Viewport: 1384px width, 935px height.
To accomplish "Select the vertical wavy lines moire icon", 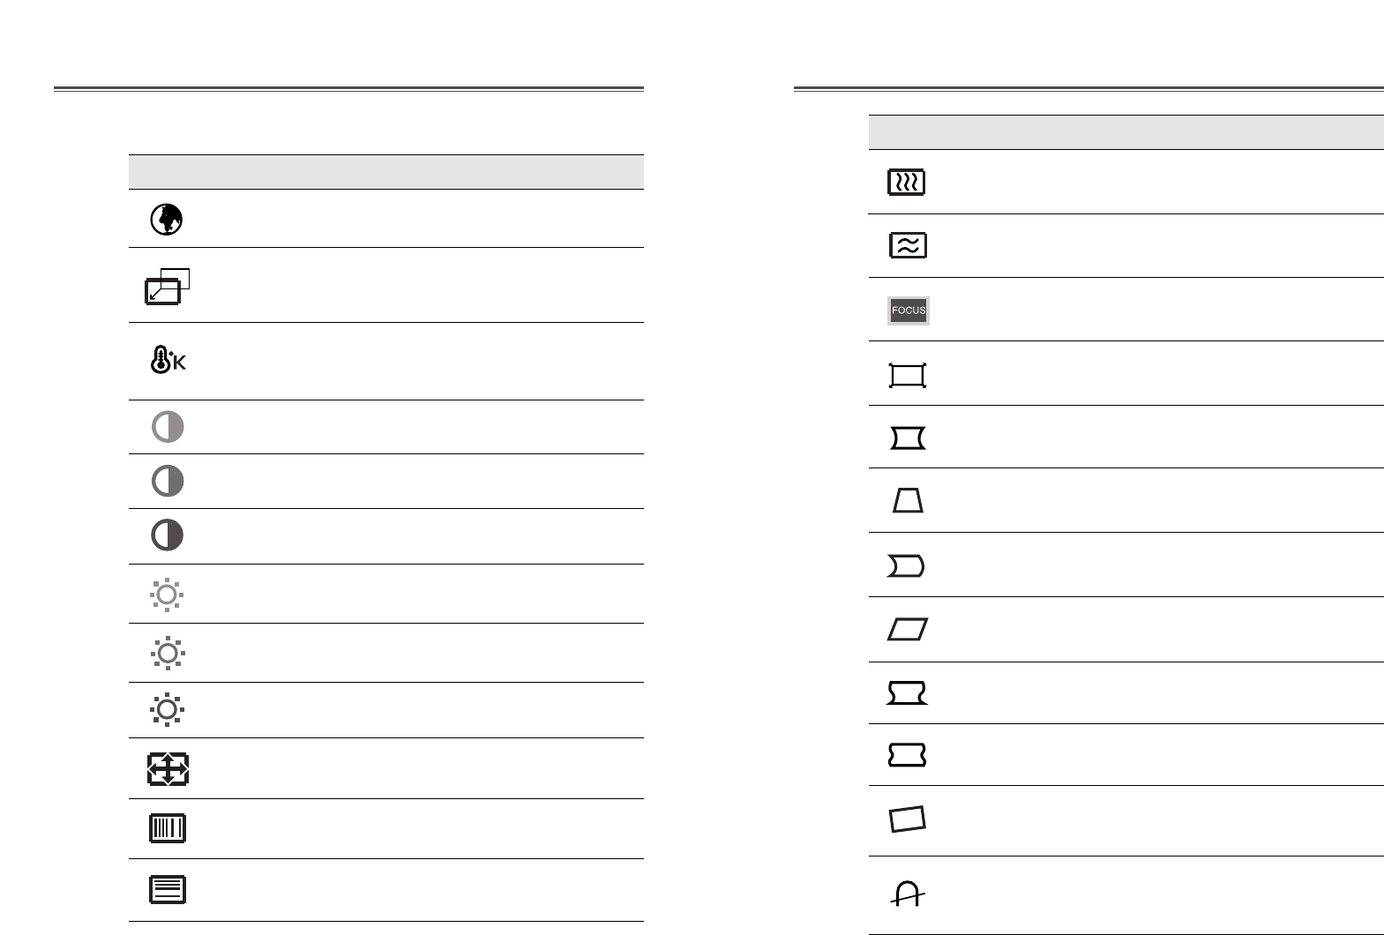I will 907,183.
